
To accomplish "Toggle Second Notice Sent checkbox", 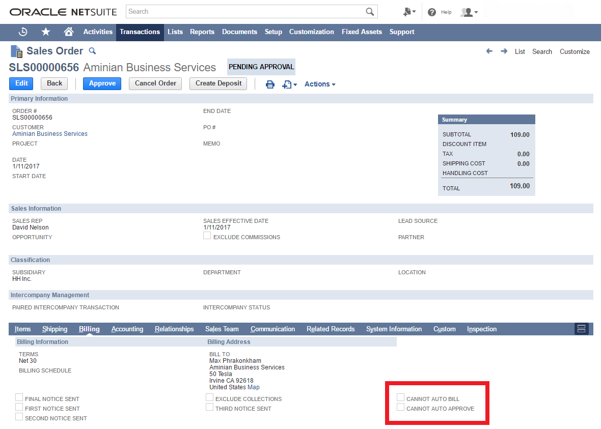I will (x=19, y=416).
